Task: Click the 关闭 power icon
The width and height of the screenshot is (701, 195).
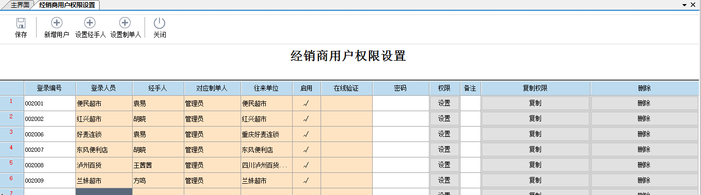Action: click(x=160, y=23)
